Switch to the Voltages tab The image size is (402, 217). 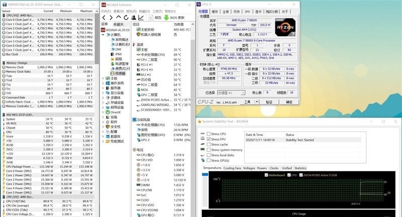(249, 168)
